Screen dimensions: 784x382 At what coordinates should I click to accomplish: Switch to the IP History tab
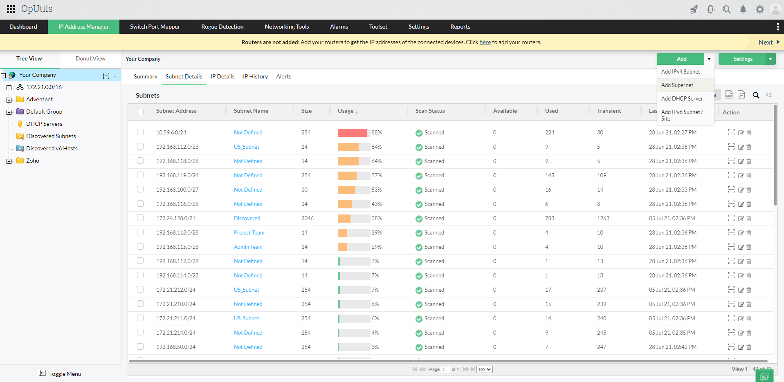point(255,76)
